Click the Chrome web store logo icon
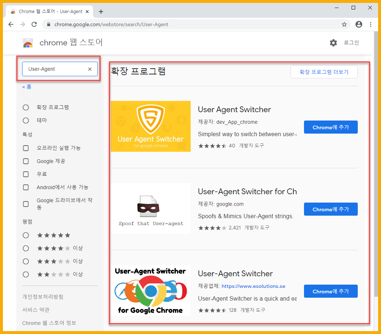 (x=28, y=43)
